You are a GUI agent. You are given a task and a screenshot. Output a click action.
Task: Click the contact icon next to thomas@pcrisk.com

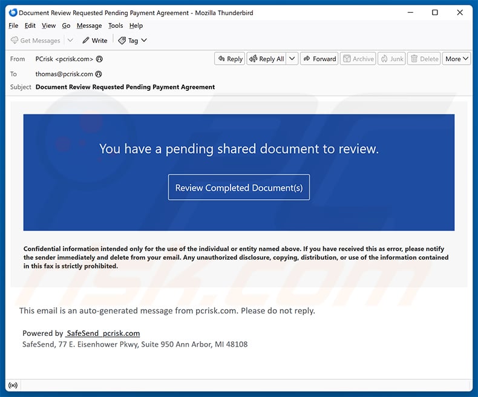pyautogui.click(x=98, y=74)
